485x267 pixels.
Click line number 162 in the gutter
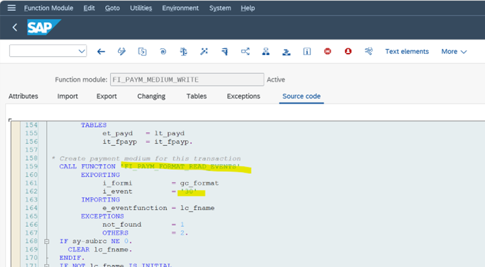(32, 191)
